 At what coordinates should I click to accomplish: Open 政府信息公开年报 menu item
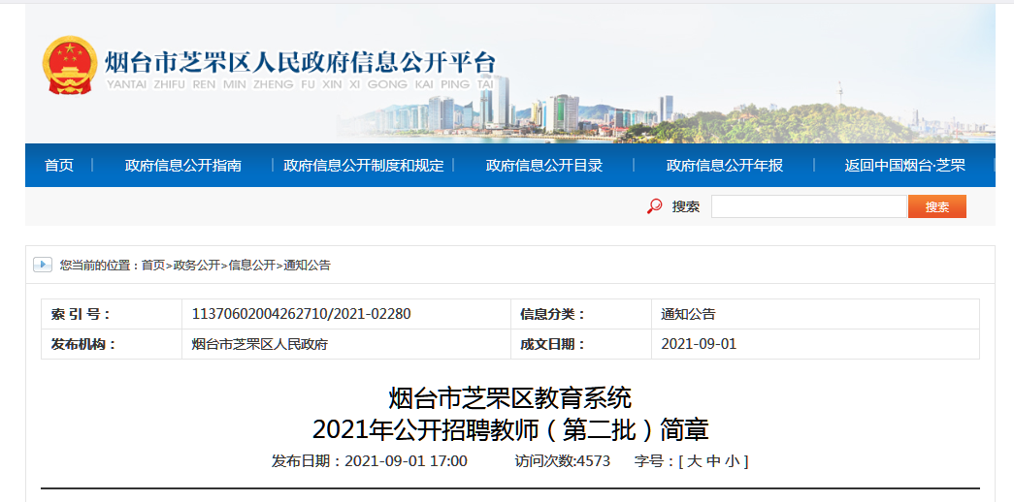[724, 166]
